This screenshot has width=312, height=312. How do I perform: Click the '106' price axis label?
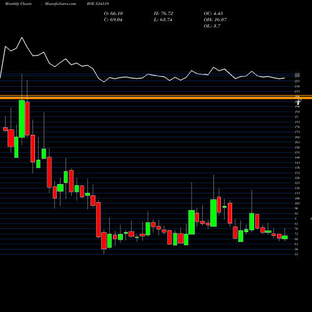(x=297, y=198)
